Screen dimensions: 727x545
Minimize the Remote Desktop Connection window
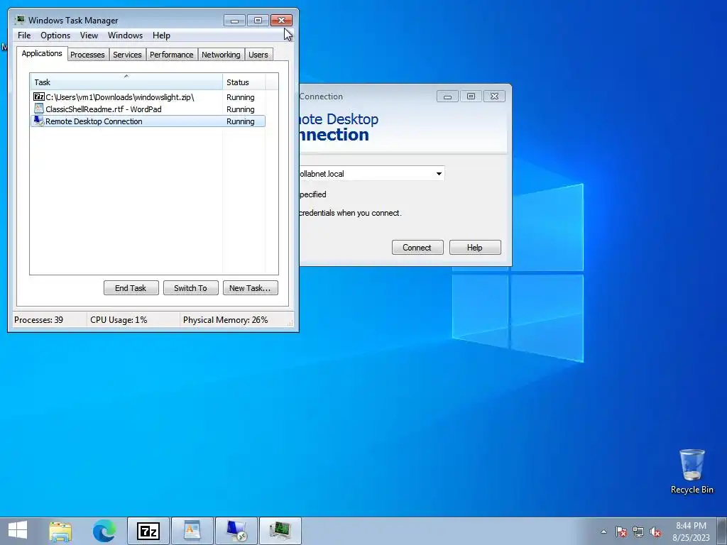coord(447,97)
